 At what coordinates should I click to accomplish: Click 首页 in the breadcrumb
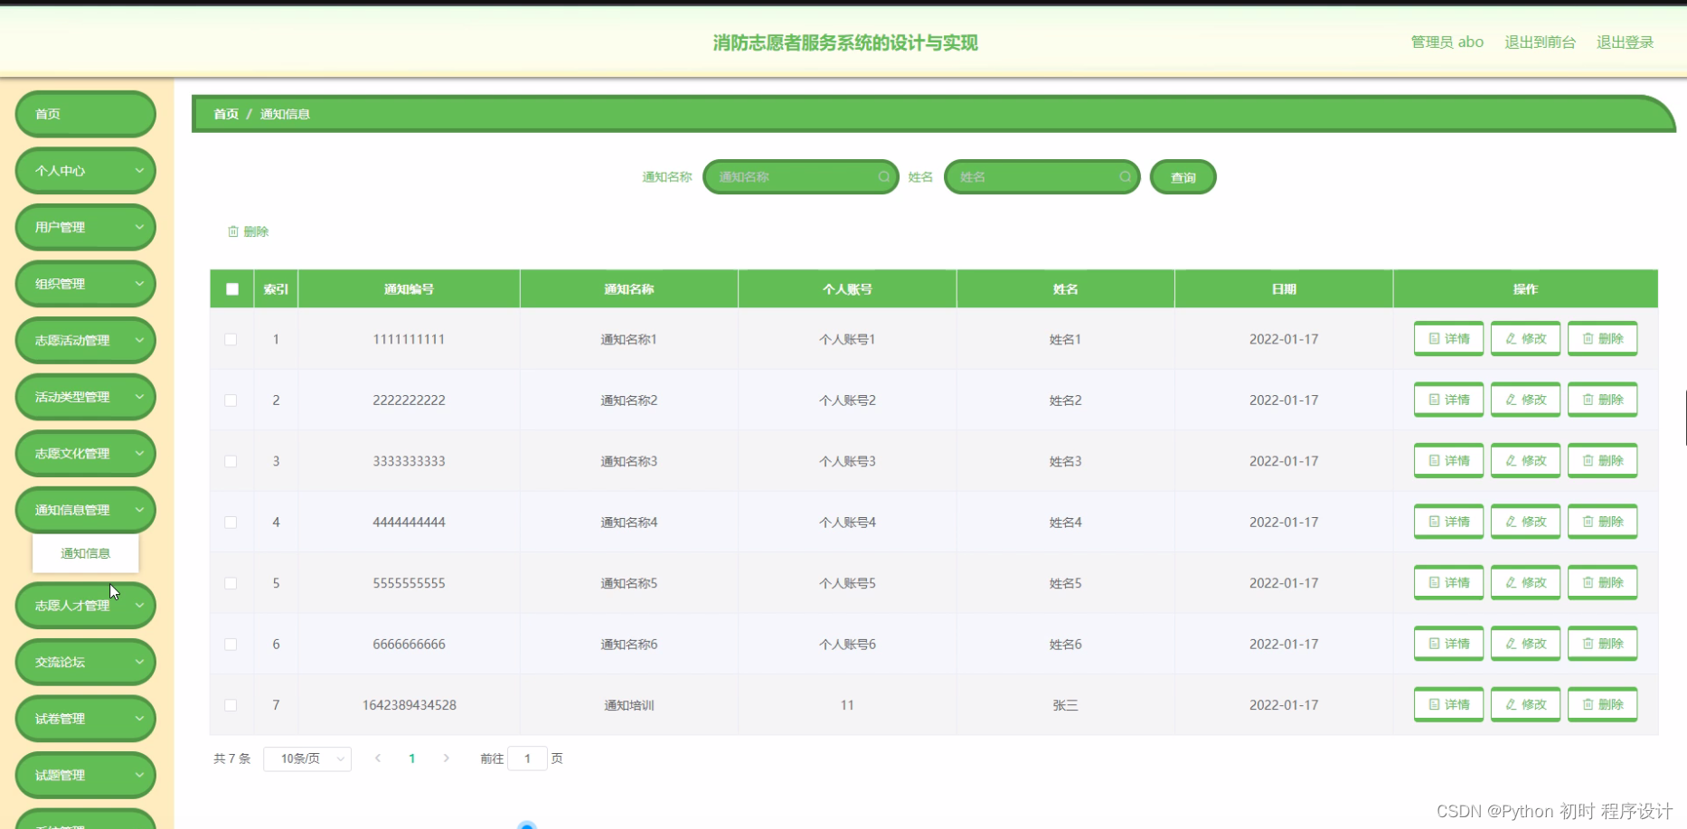click(225, 114)
